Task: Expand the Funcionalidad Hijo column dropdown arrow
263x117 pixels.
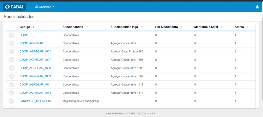Action: click(142, 27)
